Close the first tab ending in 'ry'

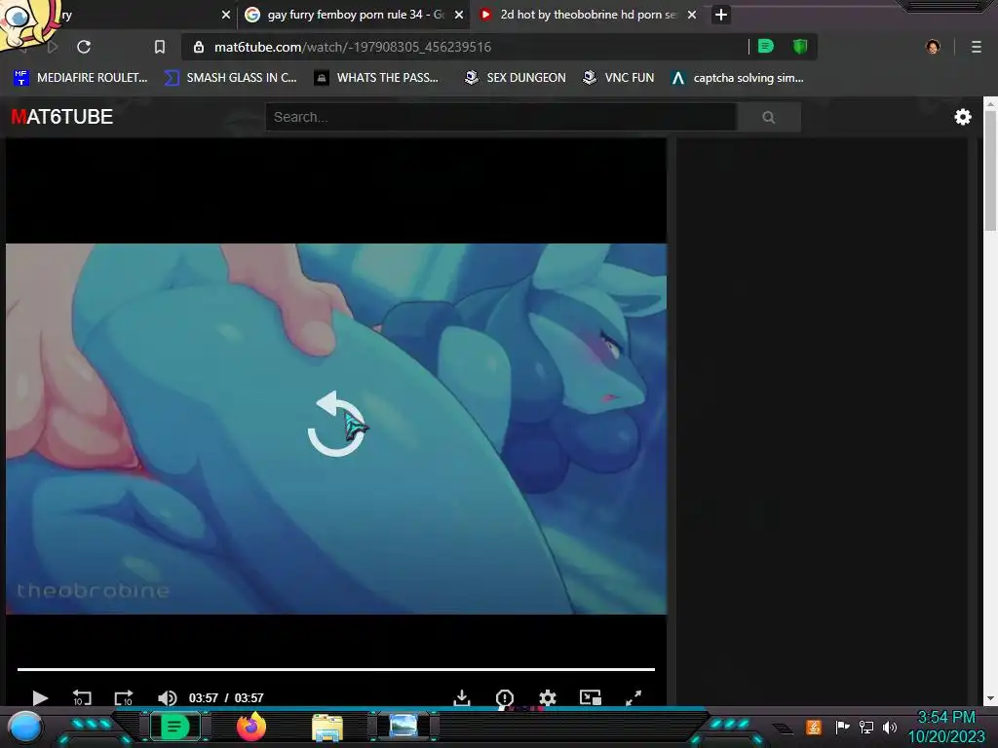coord(226,15)
